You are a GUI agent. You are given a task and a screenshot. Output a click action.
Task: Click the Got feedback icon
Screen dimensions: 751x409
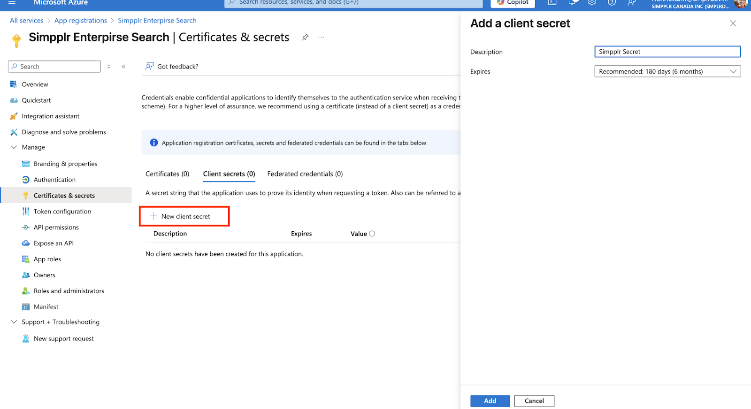(150, 66)
